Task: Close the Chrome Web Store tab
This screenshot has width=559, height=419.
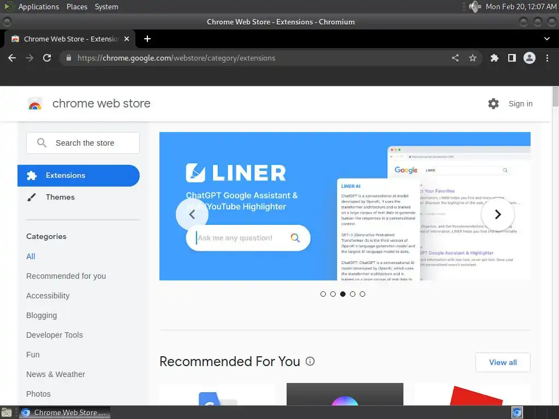Action: click(127, 39)
